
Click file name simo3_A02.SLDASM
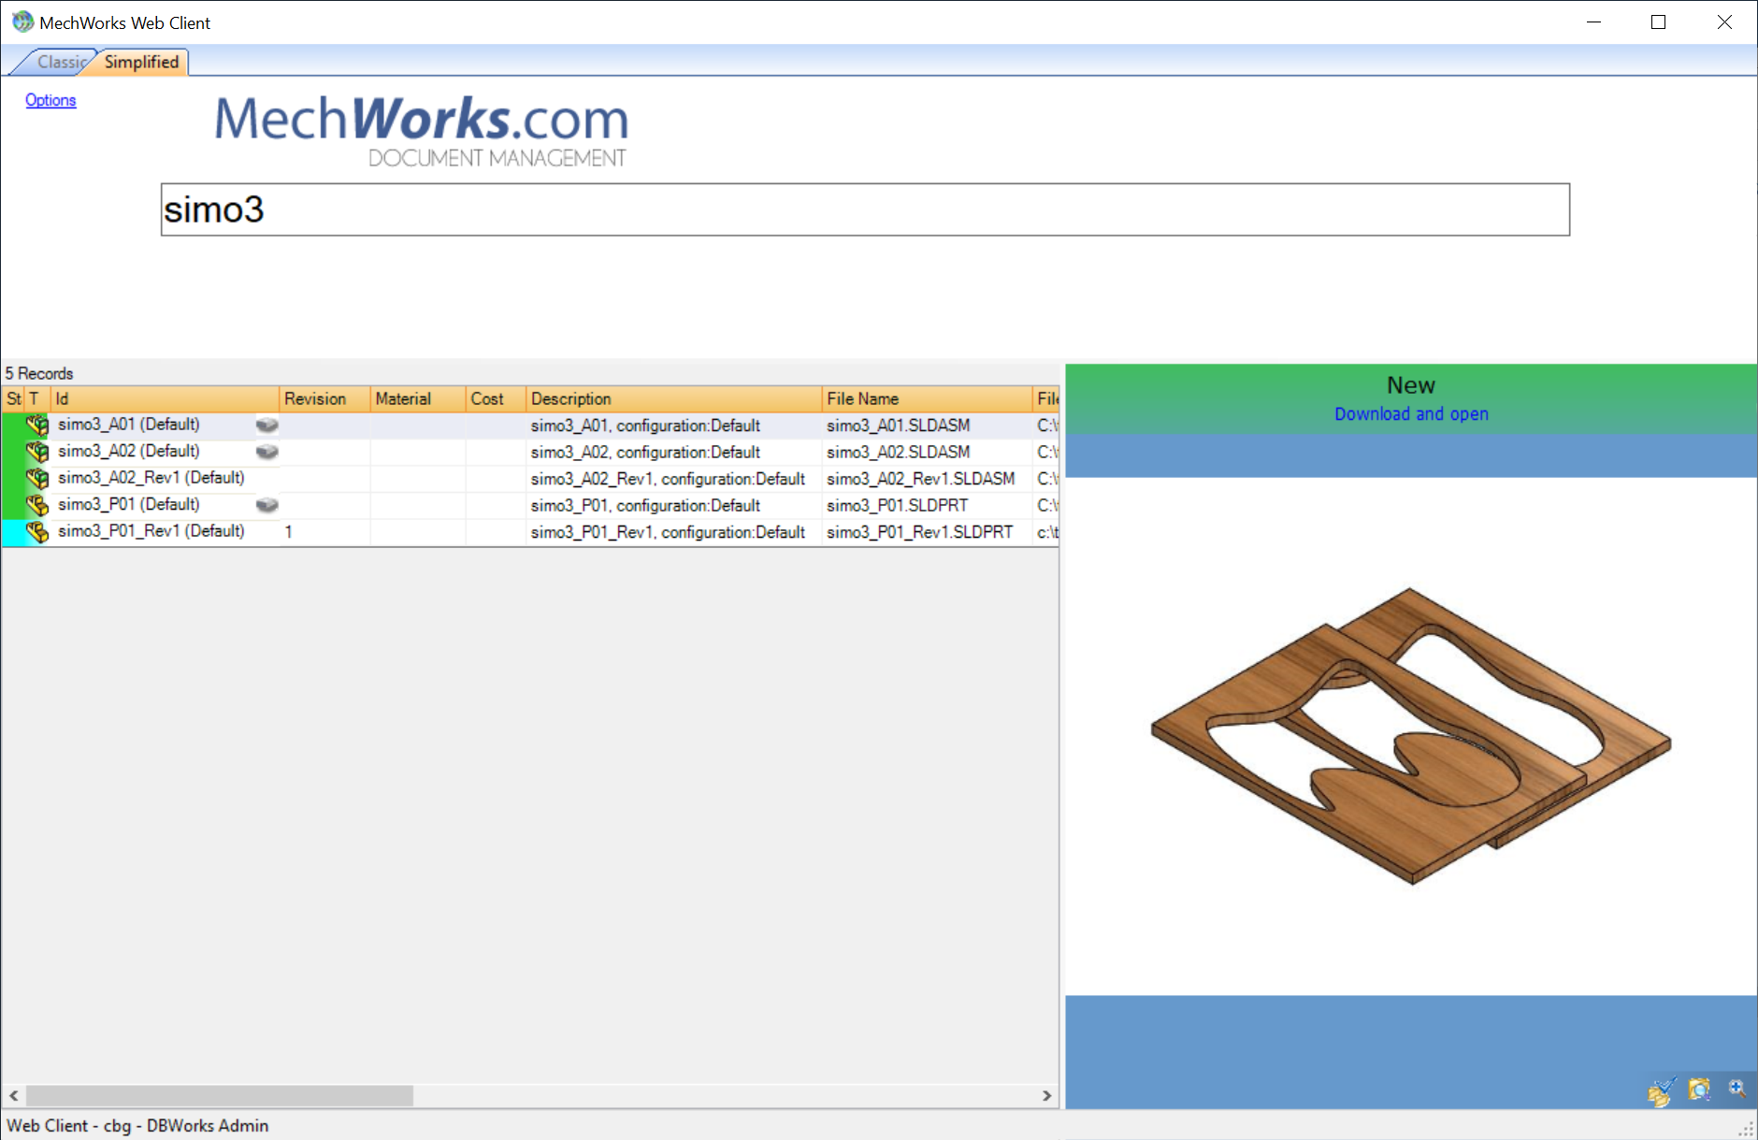pos(899,452)
